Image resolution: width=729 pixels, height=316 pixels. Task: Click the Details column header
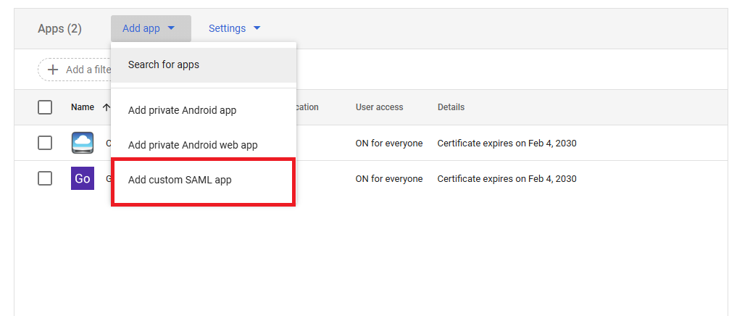[451, 107]
